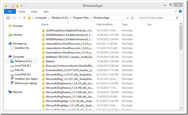Select the Computer icon in sidebar
This screenshot has height=115, width=188.
(x=10, y=57)
